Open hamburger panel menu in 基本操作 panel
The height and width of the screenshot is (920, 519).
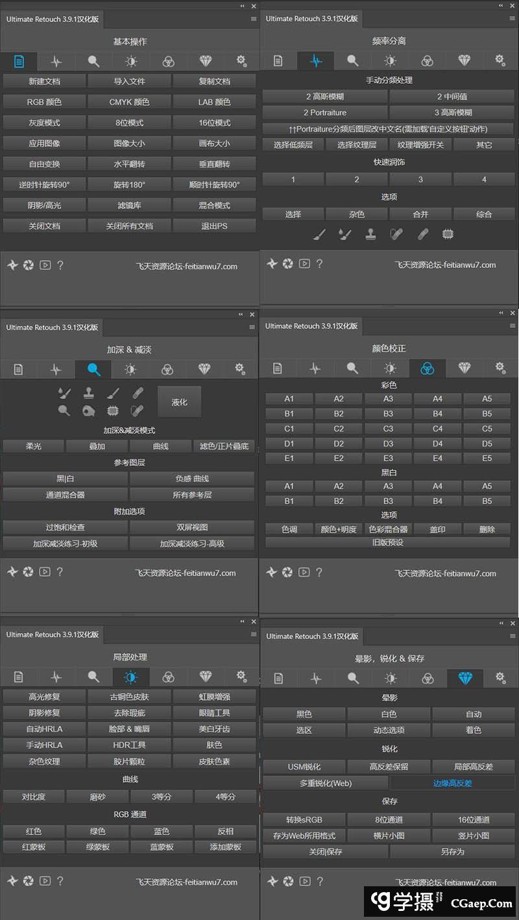pos(253,19)
